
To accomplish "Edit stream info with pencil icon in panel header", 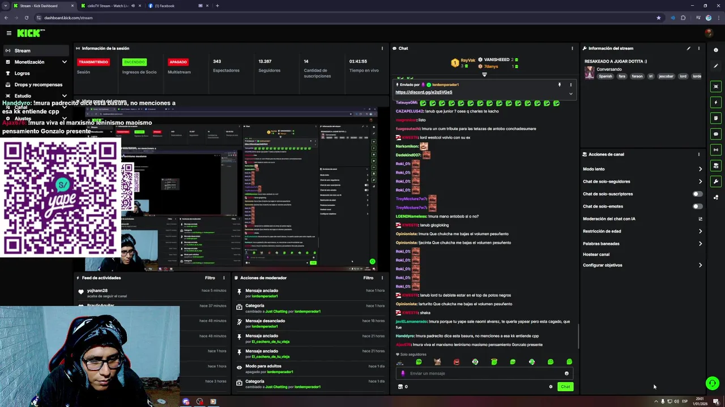I will coord(689,49).
